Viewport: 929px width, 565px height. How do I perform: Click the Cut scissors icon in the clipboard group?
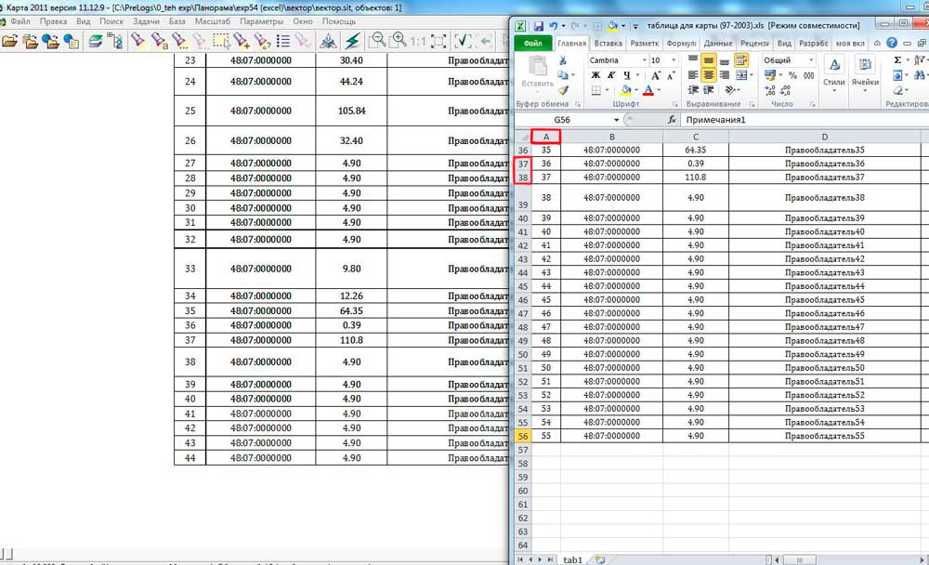pyautogui.click(x=562, y=60)
